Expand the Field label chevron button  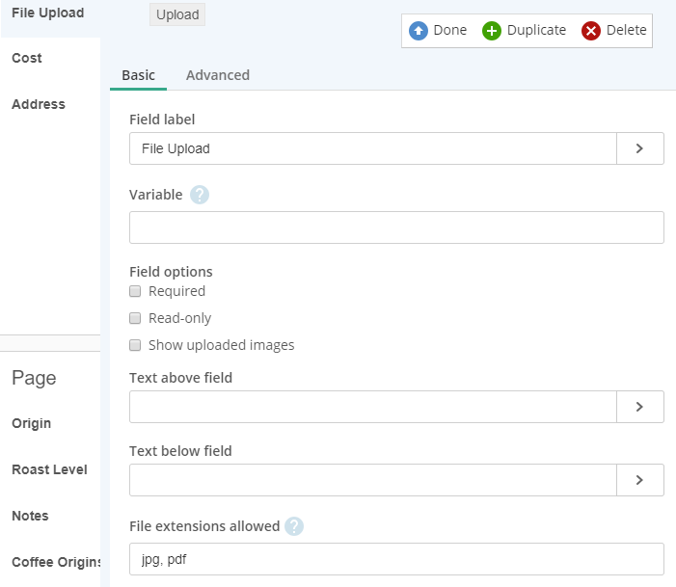(639, 148)
